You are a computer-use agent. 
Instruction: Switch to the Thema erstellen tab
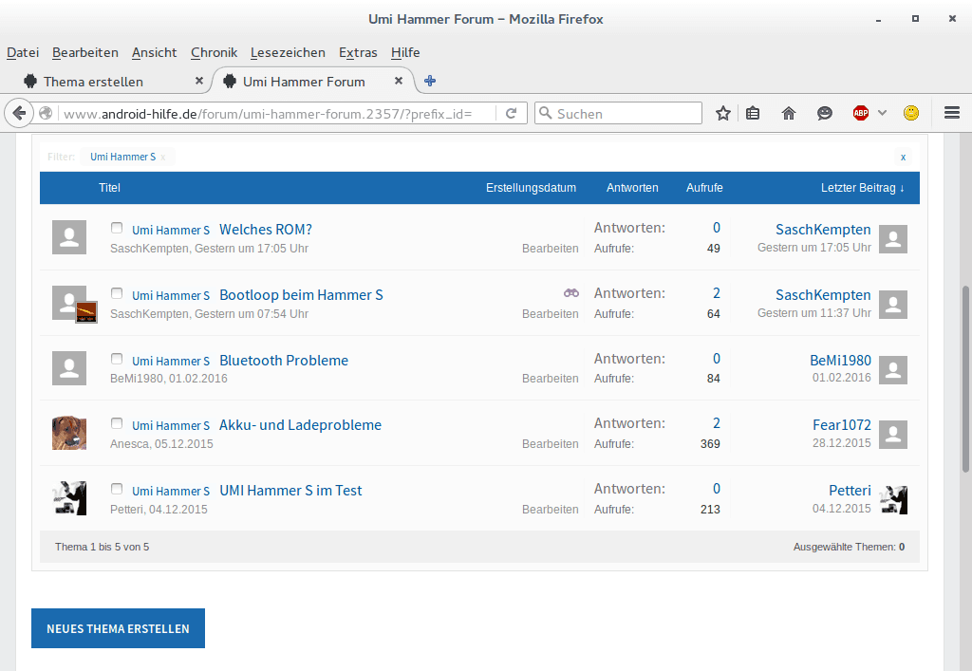tap(93, 82)
